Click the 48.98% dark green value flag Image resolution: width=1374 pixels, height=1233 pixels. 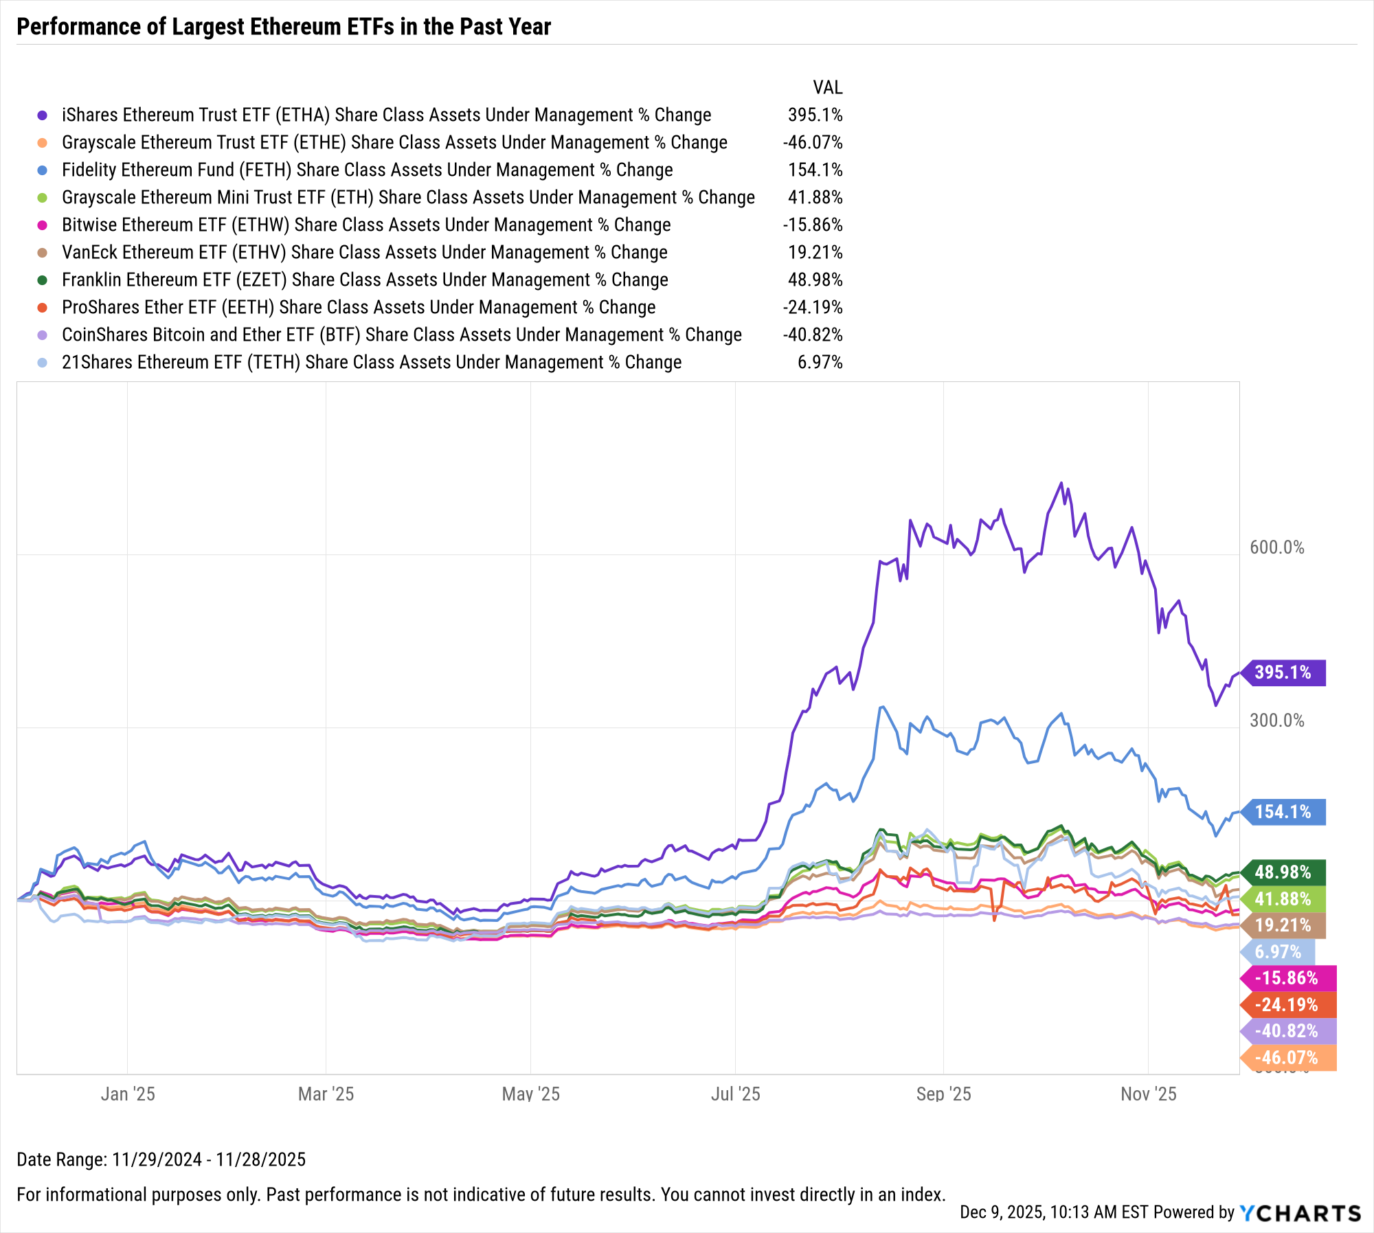pyautogui.click(x=1283, y=872)
